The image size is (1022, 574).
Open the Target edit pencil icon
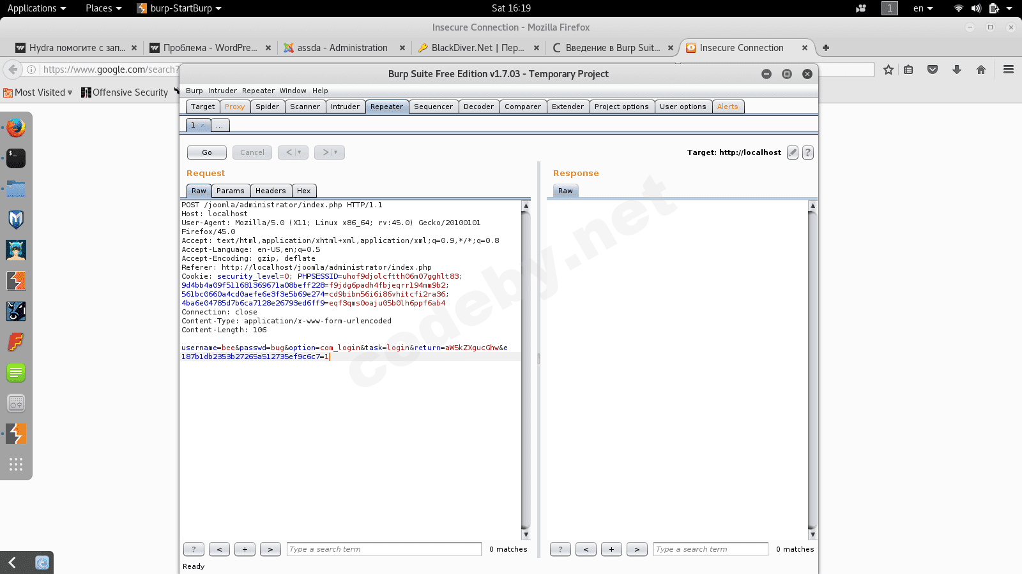point(793,152)
